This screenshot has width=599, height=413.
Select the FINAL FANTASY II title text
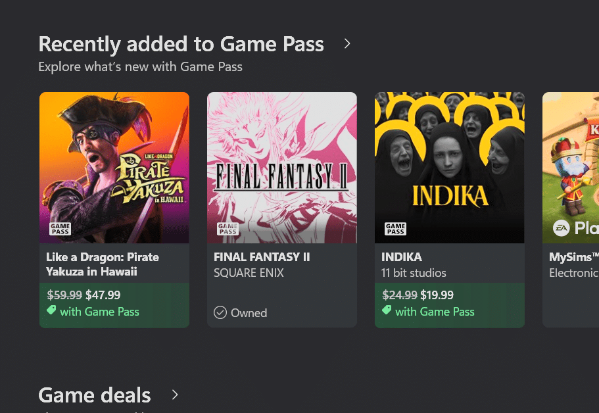(x=262, y=256)
